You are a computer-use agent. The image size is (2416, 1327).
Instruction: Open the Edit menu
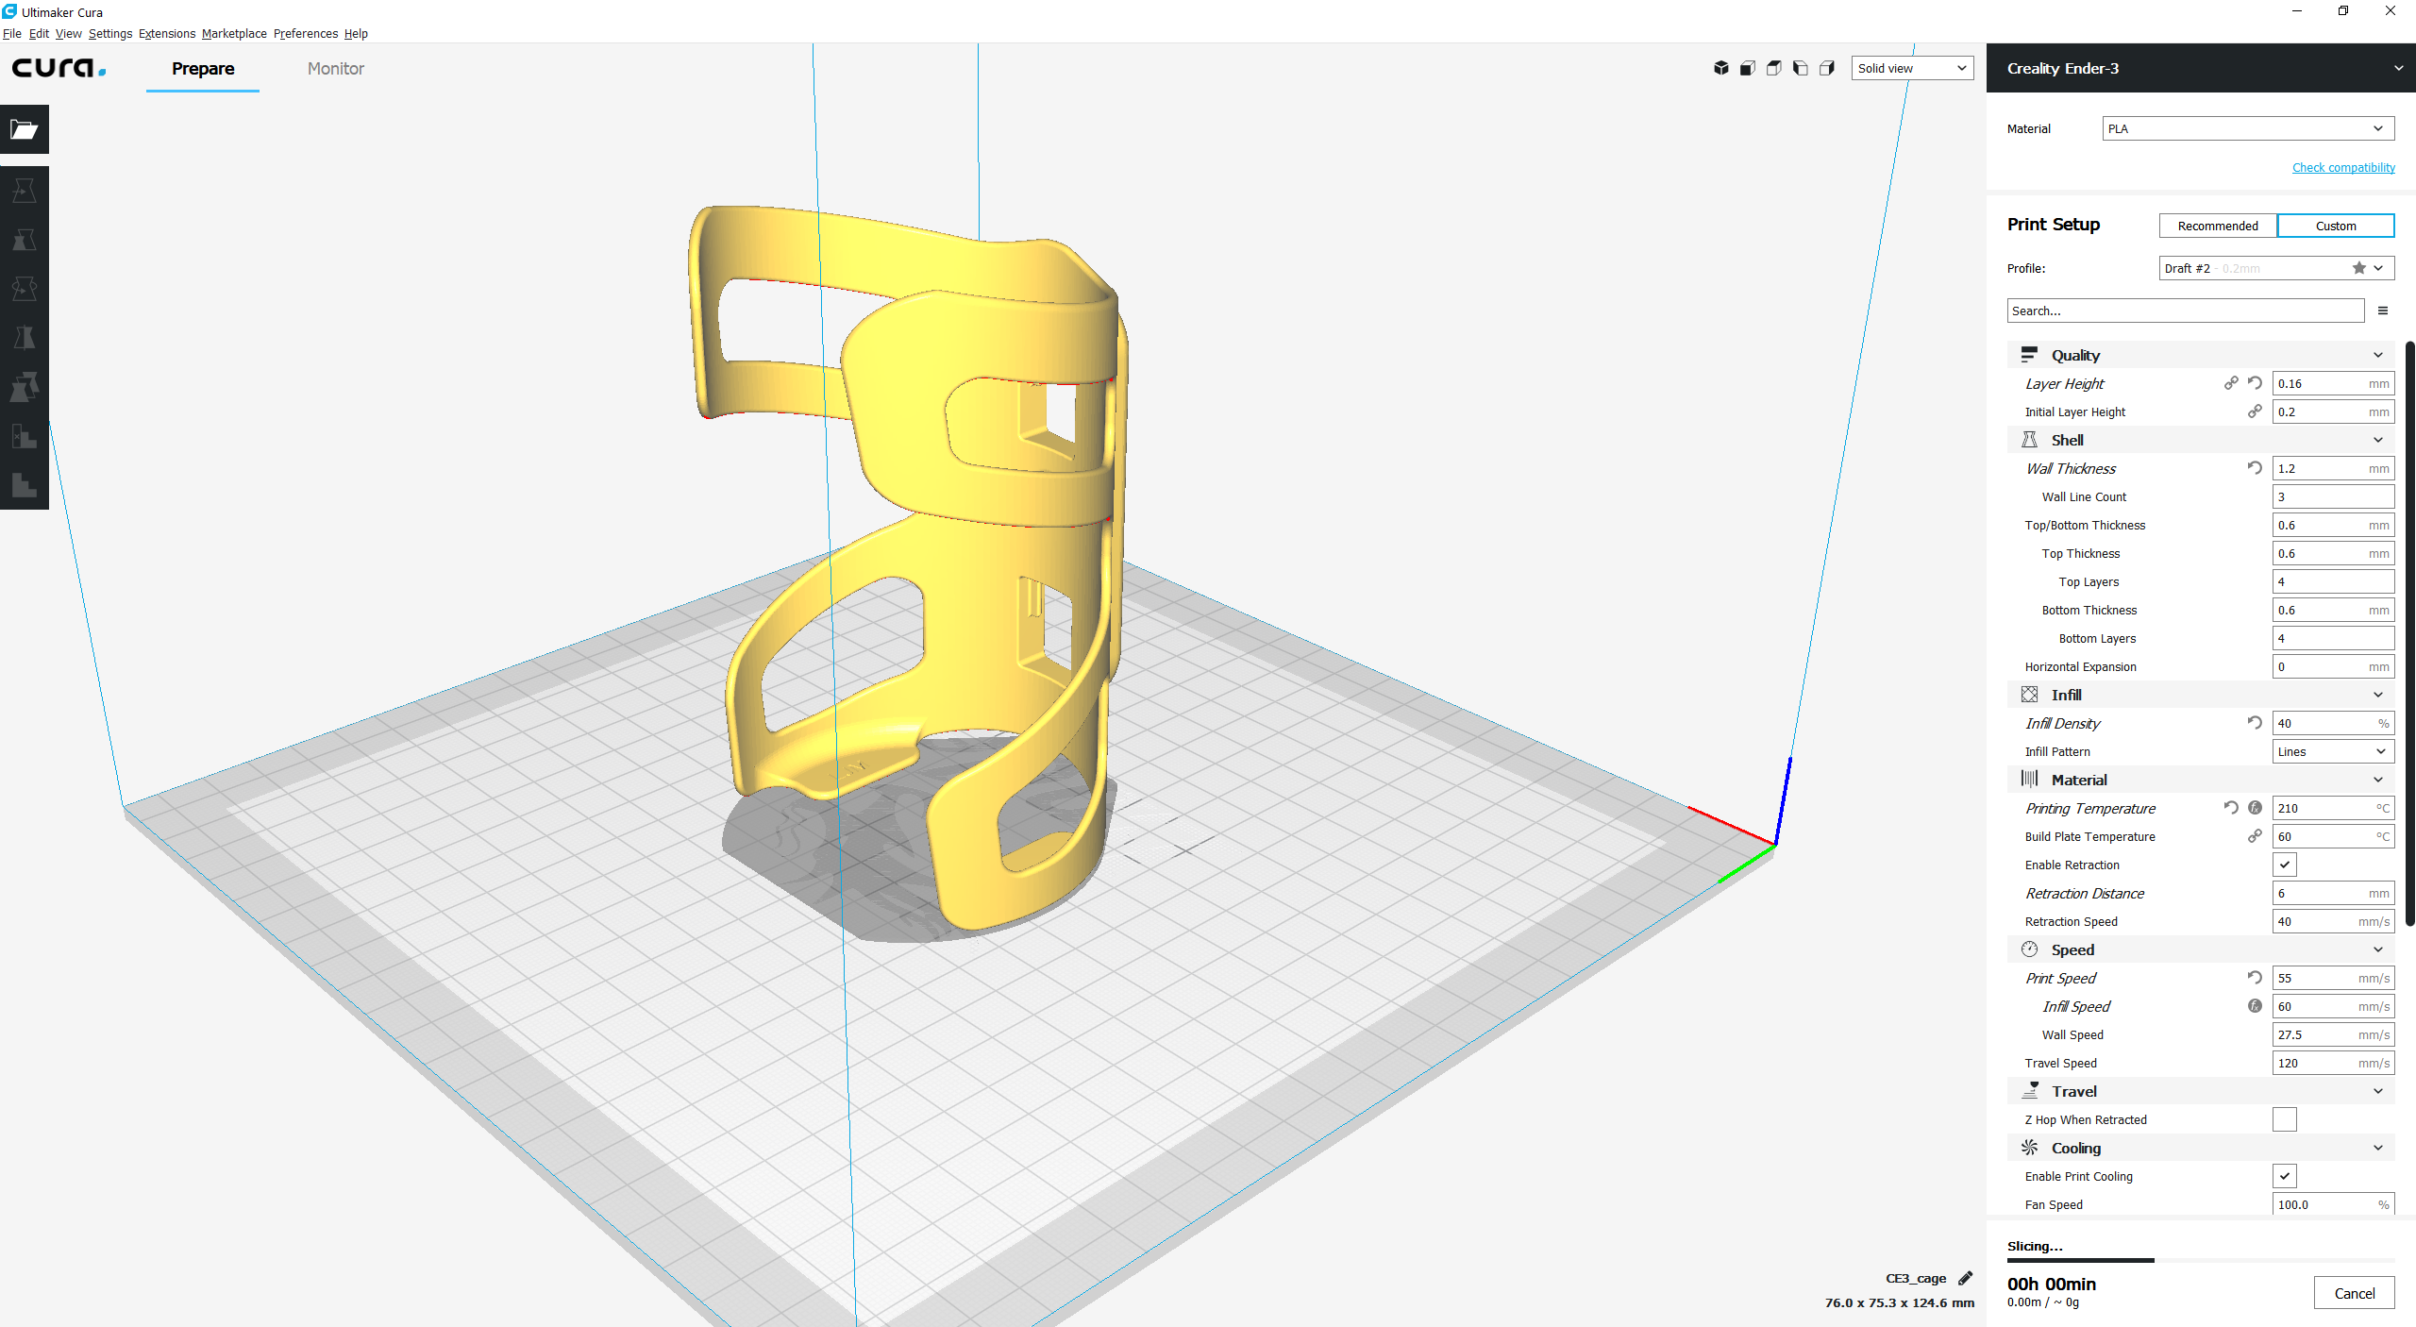[x=39, y=33]
